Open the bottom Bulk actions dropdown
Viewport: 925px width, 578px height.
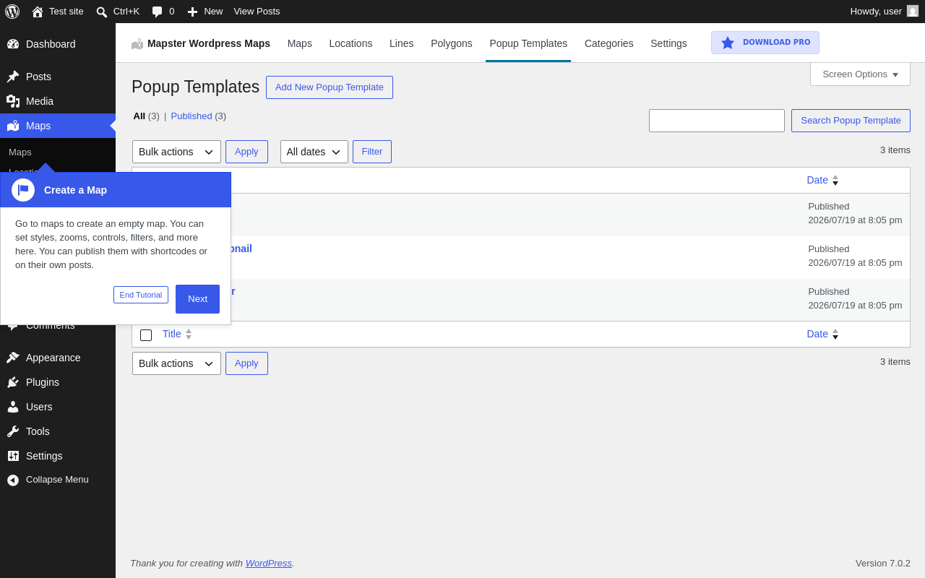tap(176, 363)
